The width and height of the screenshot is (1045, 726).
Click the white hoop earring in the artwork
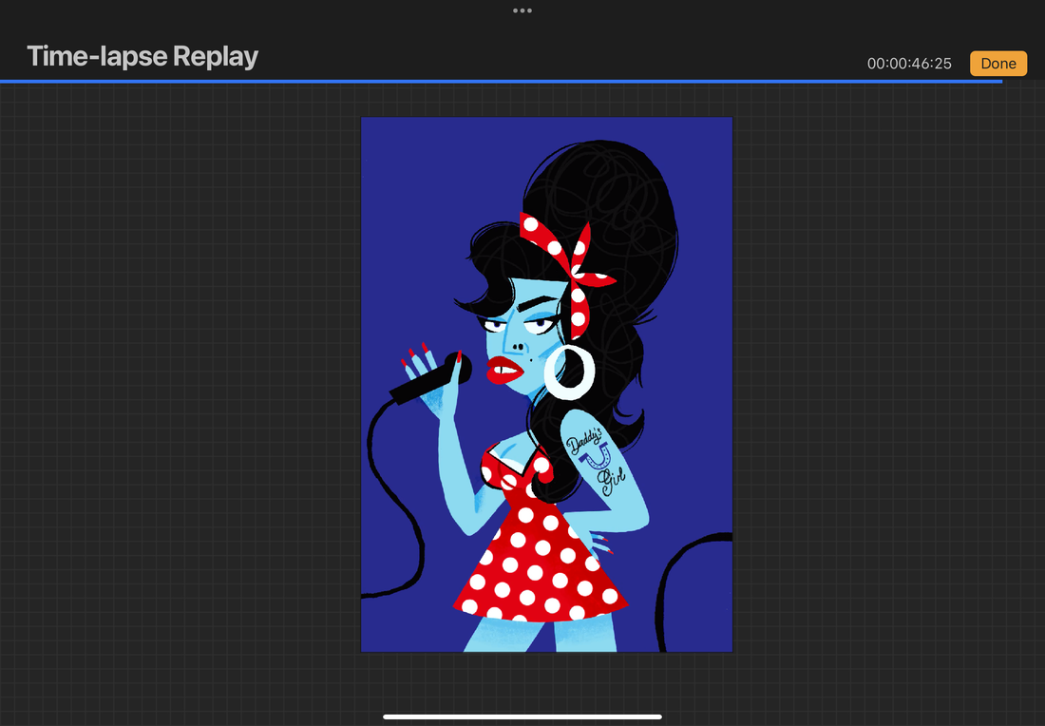569,371
